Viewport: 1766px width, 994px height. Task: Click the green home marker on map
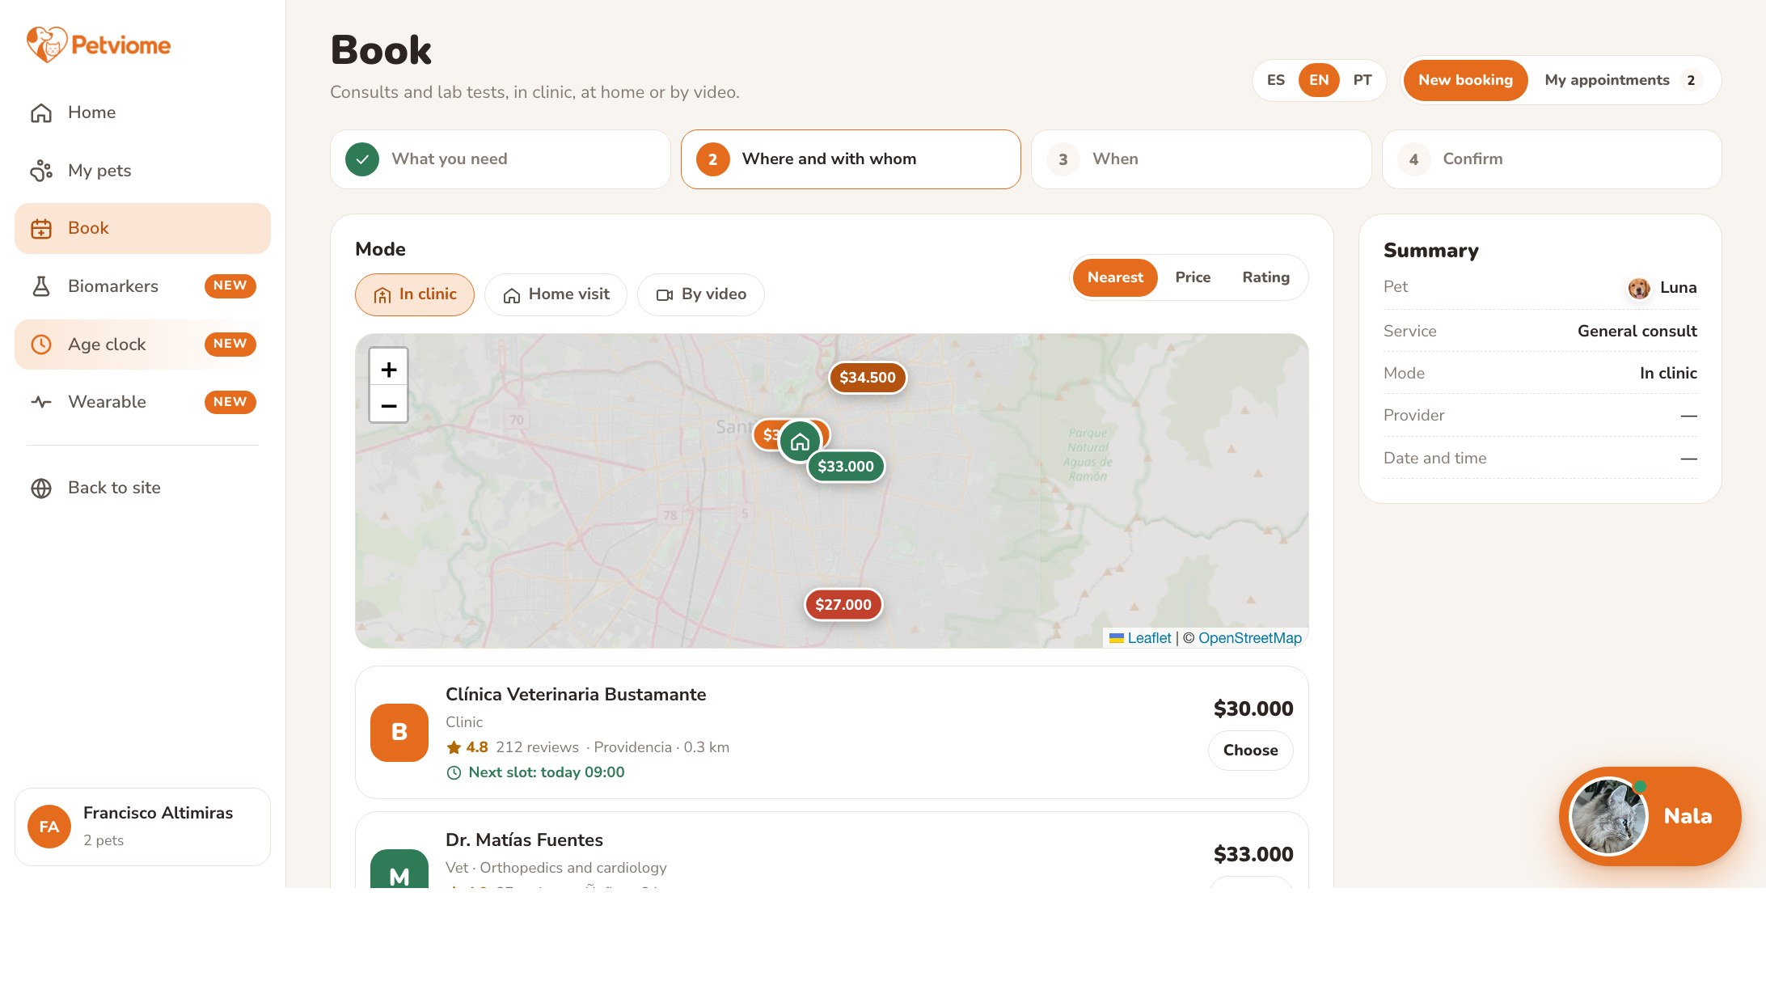click(800, 442)
